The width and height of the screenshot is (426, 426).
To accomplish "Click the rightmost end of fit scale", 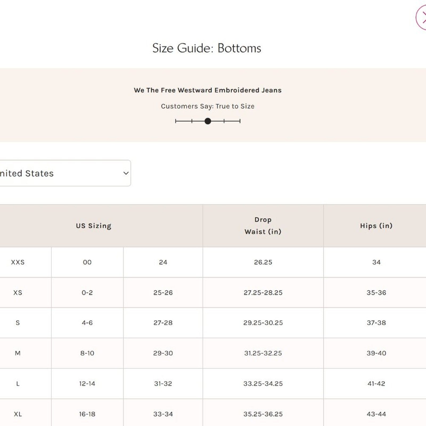I will coord(240,121).
